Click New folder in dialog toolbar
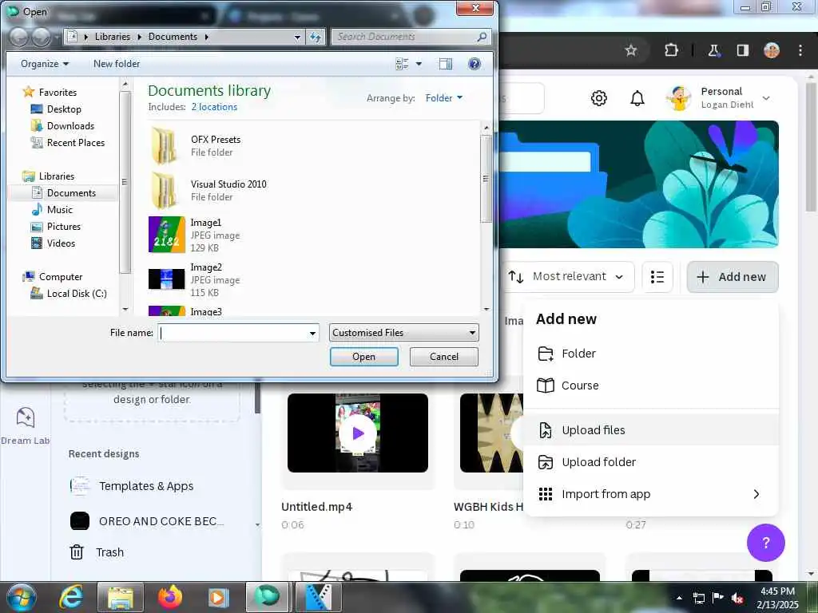 point(117,64)
